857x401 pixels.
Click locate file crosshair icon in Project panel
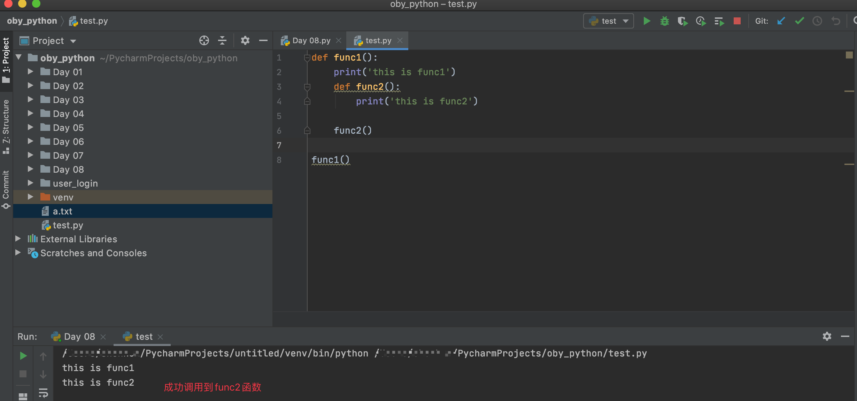tap(204, 41)
